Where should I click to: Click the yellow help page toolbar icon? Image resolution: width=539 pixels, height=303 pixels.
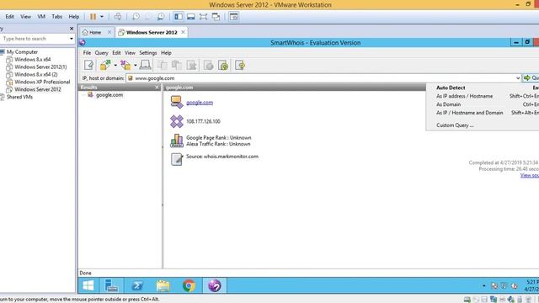[240, 65]
